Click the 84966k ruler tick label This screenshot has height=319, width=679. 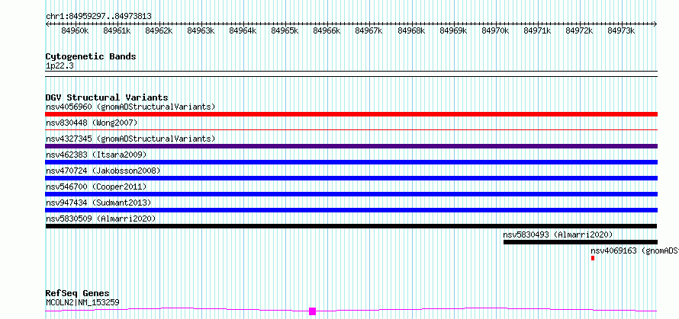pyautogui.click(x=327, y=30)
